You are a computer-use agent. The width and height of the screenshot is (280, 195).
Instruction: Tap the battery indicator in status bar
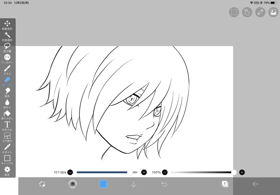tap(273, 3)
